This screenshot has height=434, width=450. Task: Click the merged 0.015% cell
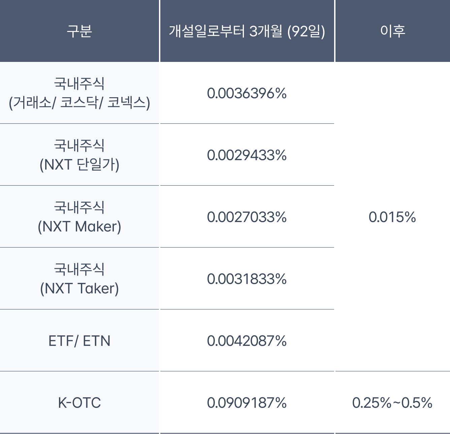pyautogui.click(x=392, y=217)
